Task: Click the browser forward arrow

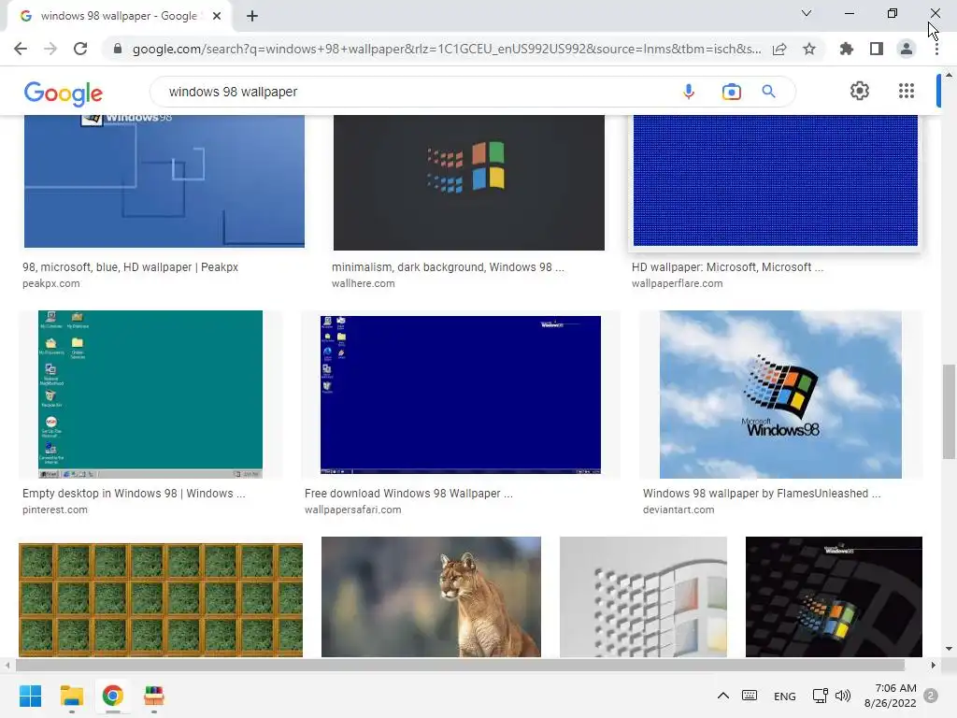Action: coord(50,49)
